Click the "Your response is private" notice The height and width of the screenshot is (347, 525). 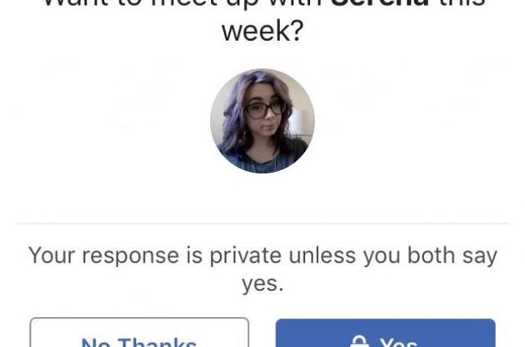[262, 269]
